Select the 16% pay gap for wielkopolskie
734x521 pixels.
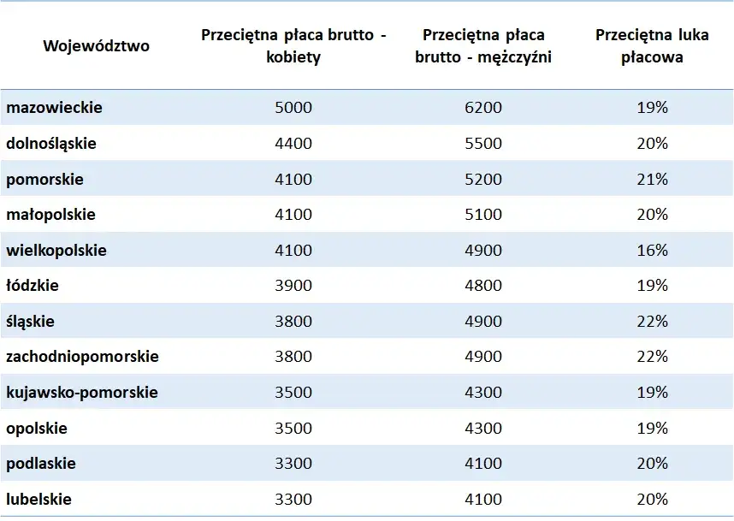pos(652,250)
